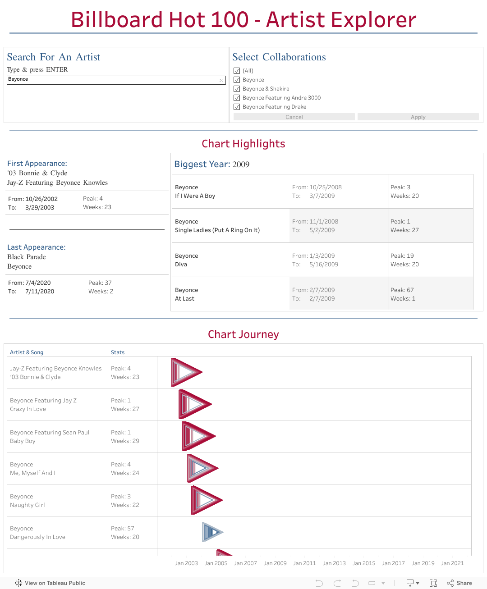The width and height of the screenshot is (487, 589).
Task: Click the Refresh data icon
Action: tap(372, 583)
